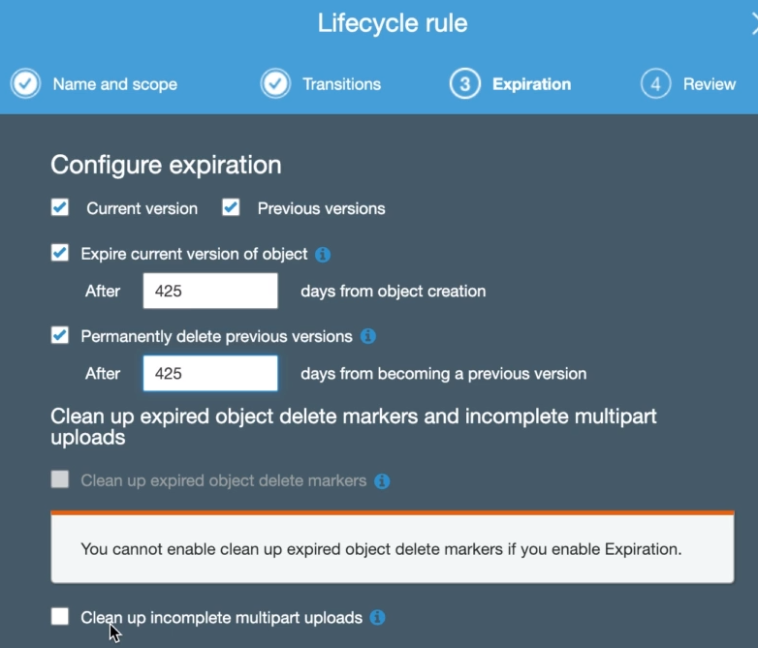This screenshot has height=648, width=758.
Task: Uncheck the Current version checkbox
Action: (x=60, y=207)
